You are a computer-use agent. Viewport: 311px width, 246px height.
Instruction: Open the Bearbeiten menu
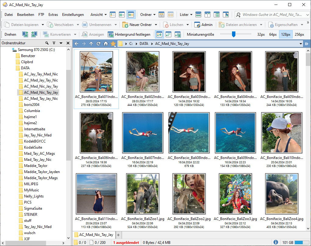26,15
